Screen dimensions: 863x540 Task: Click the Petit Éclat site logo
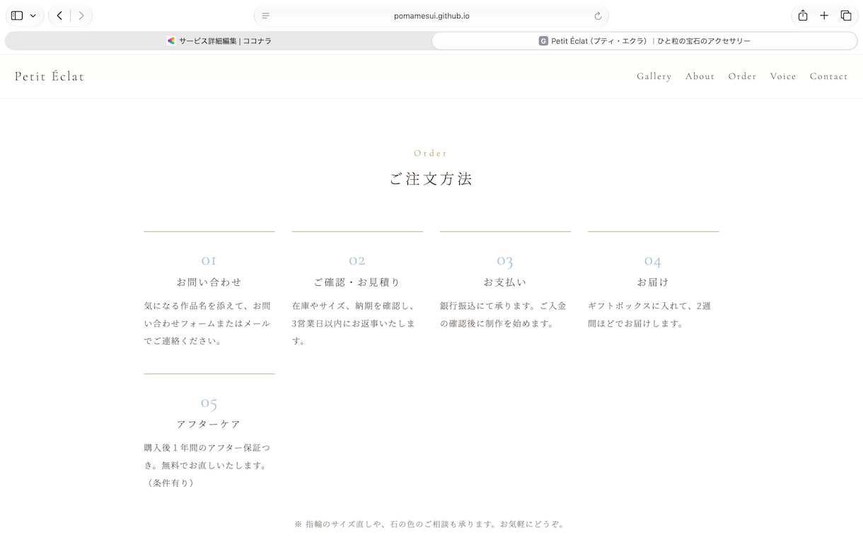tap(50, 76)
